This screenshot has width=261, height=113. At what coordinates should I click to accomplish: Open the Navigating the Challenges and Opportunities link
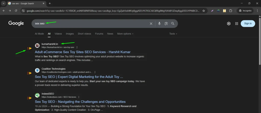pos(80,102)
